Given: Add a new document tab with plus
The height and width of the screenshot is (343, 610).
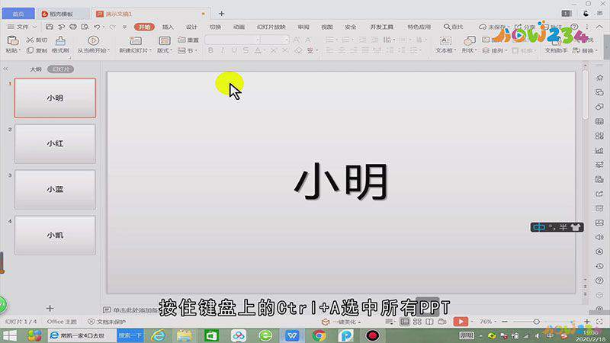Looking at the screenshot, I should (x=221, y=14).
